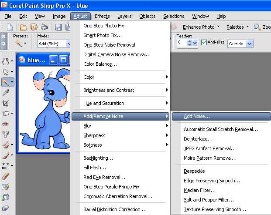This screenshot has width=271, height=215.
Task: Click the Feather value input field
Action: [x=182, y=43]
